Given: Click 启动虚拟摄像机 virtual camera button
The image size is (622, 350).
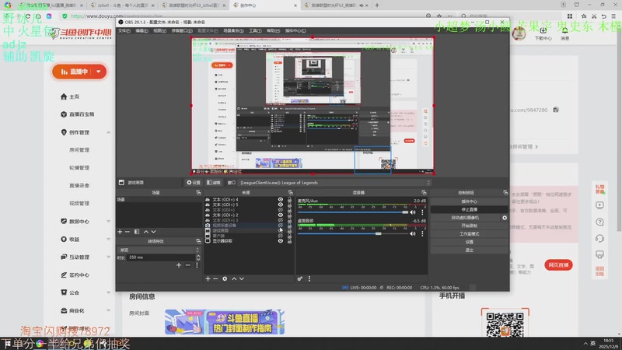Looking at the screenshot, I should (465, 218).
